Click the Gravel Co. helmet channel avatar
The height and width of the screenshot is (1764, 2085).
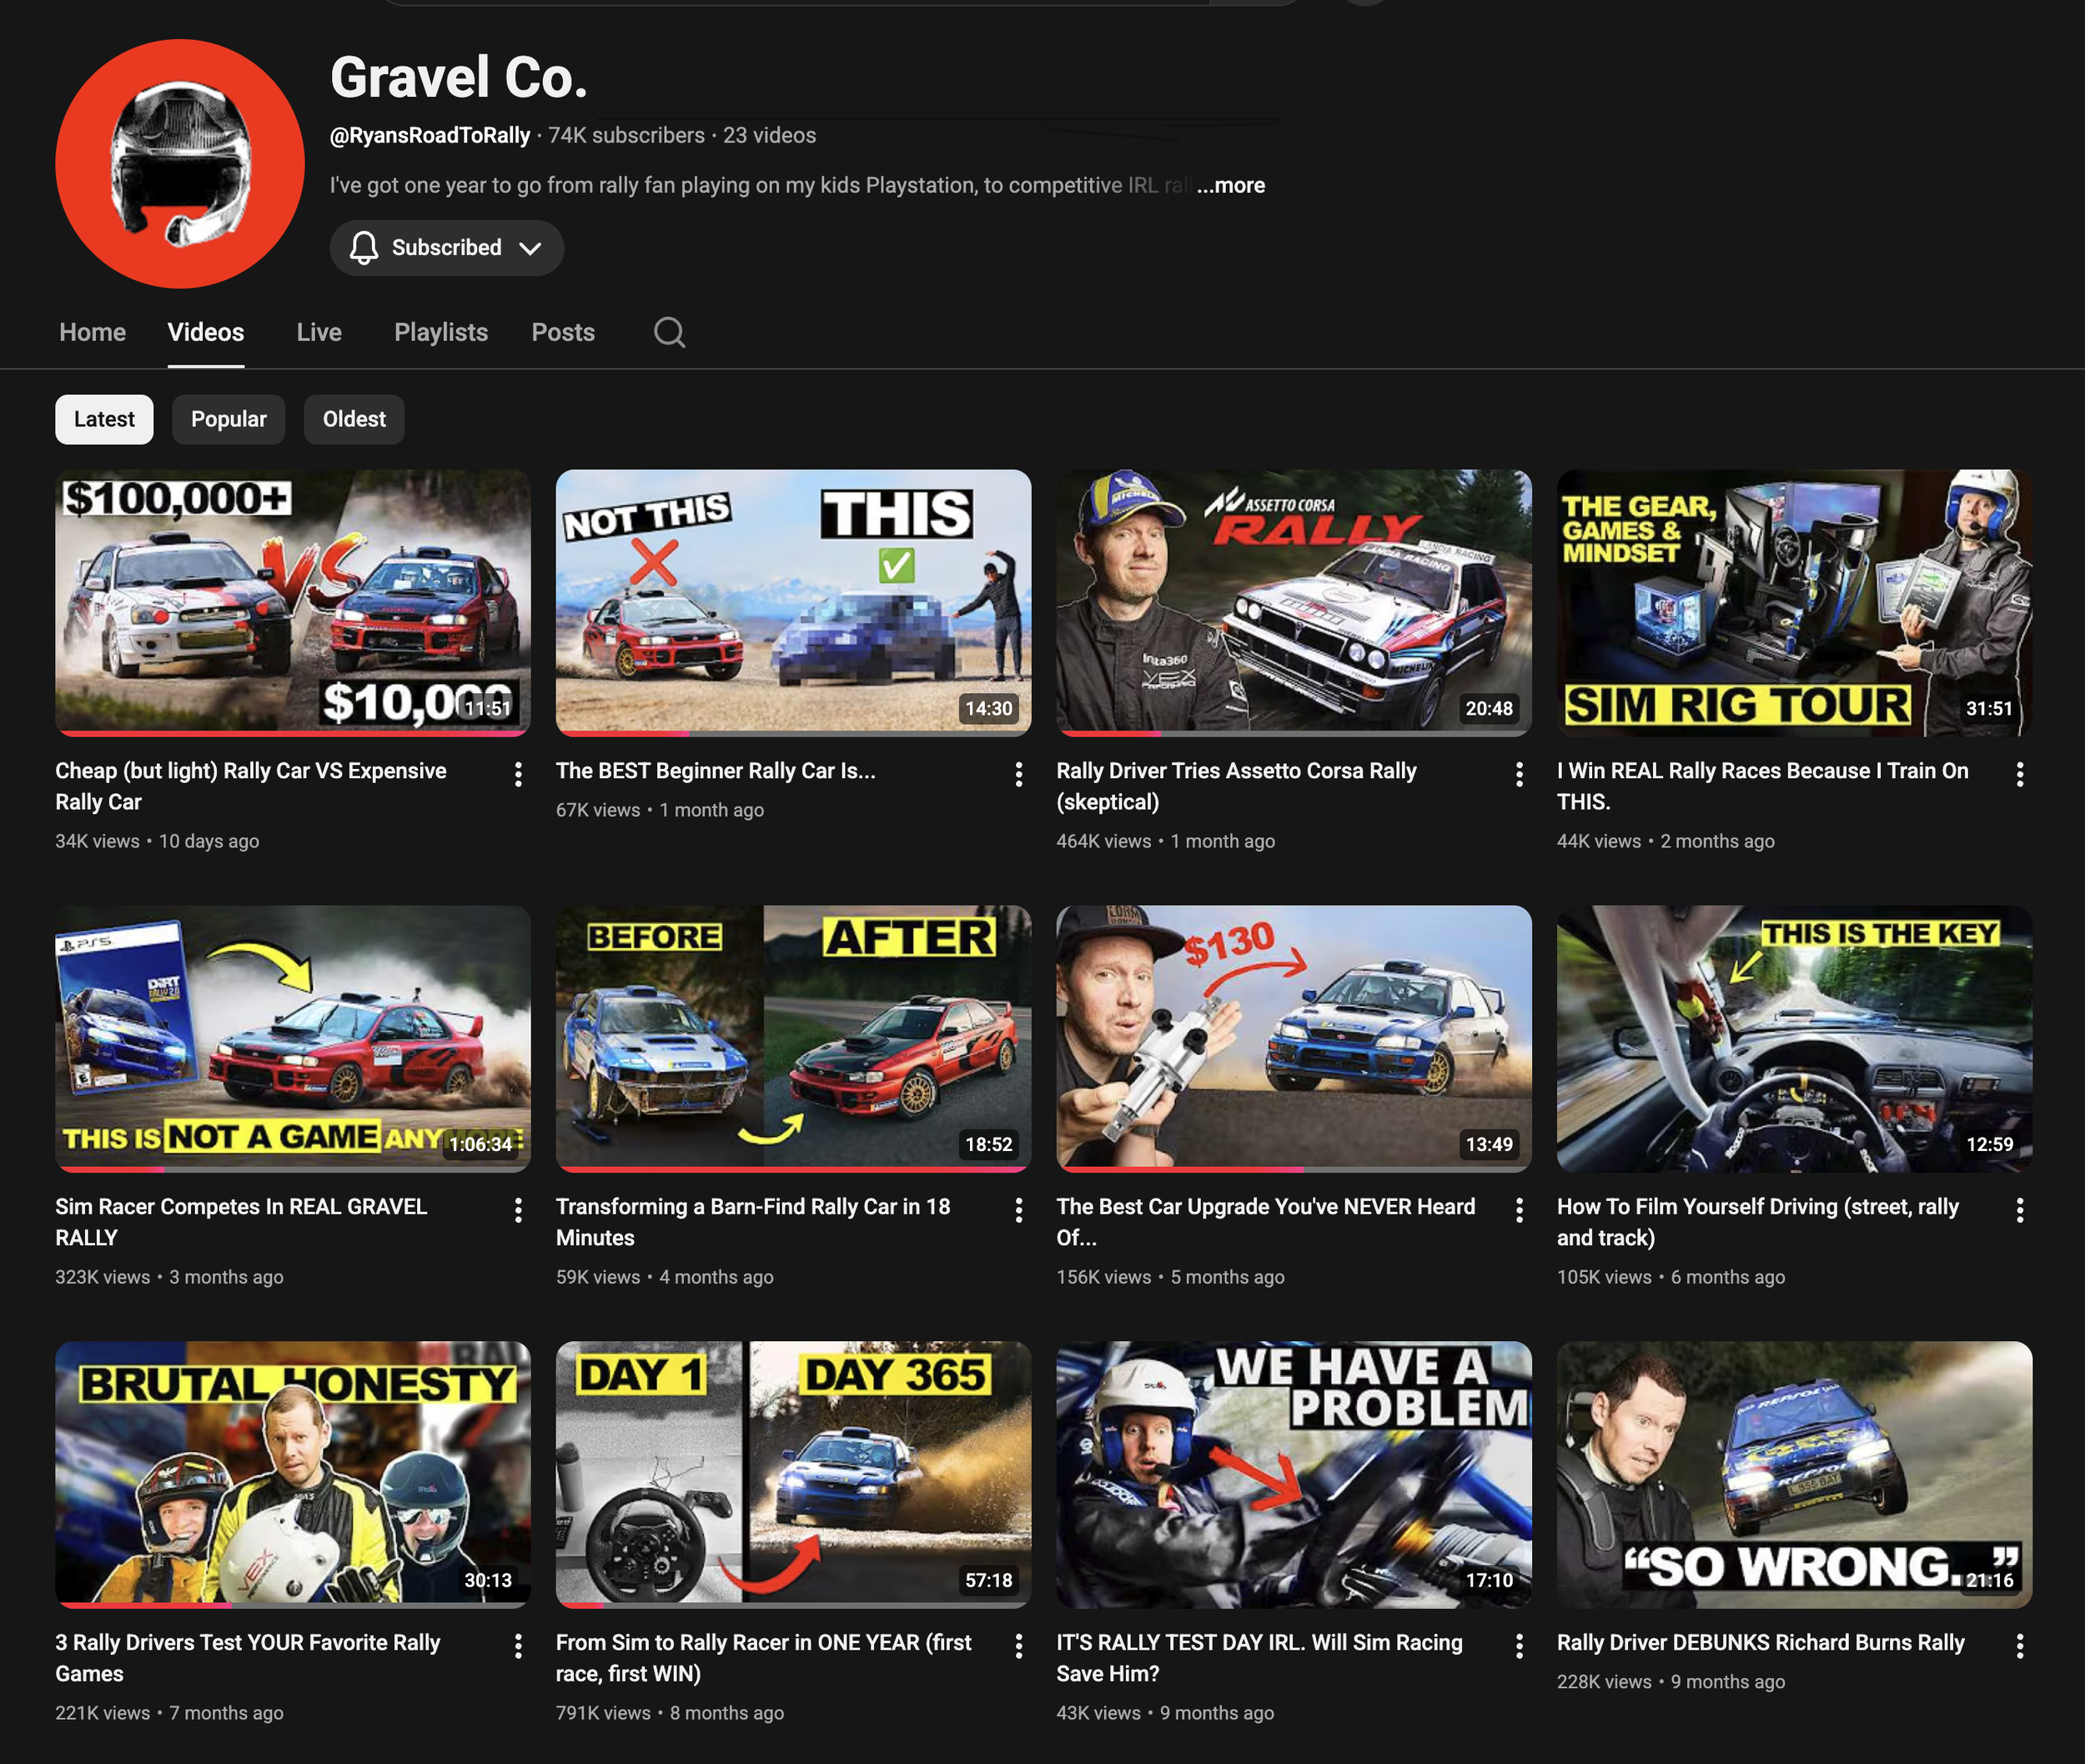point(180,164)
